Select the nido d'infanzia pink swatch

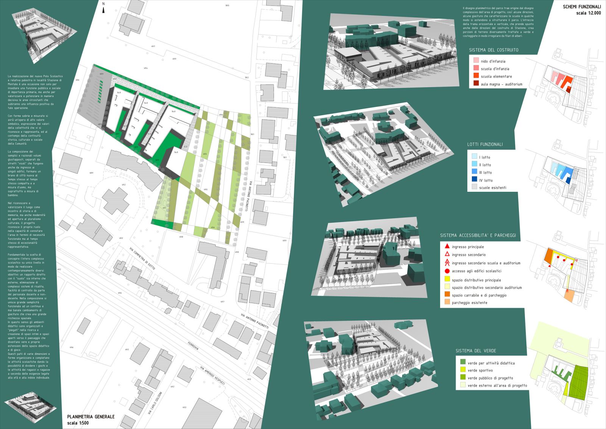pyautogui.click(x=476, y=61)
